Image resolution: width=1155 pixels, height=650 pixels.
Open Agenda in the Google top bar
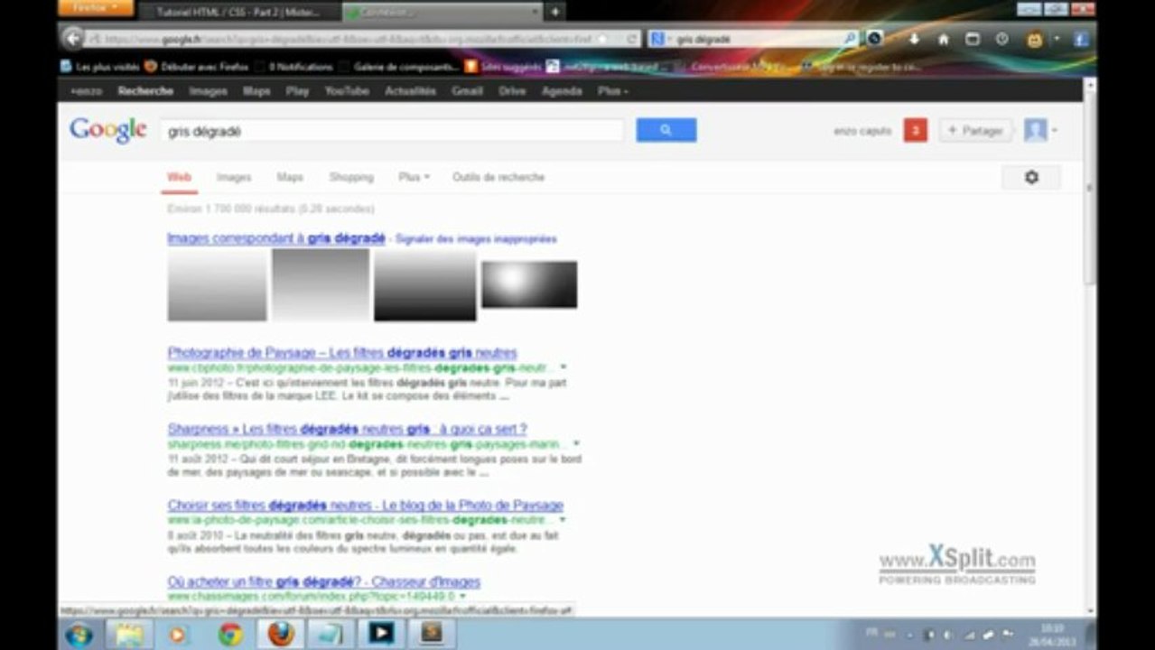562,91
